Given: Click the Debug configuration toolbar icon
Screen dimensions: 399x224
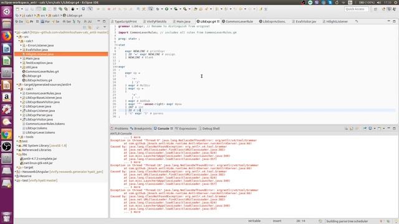Looking at the screenshot, I should click(158, 9).
